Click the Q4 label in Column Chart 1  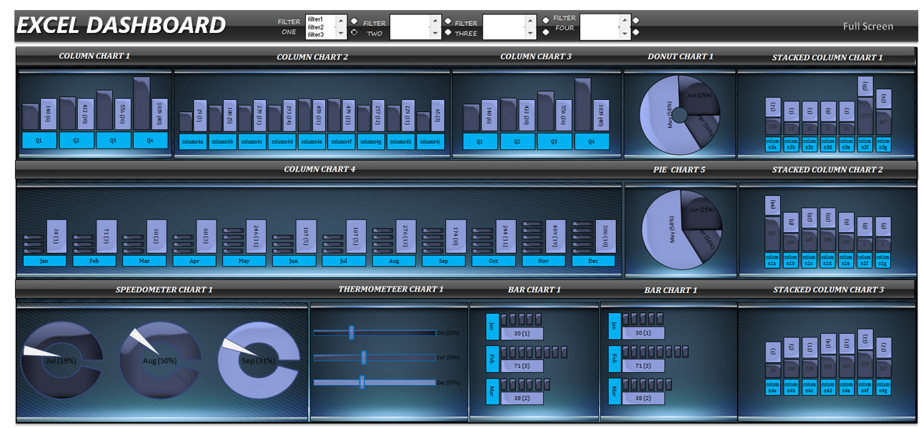(150, 141)
